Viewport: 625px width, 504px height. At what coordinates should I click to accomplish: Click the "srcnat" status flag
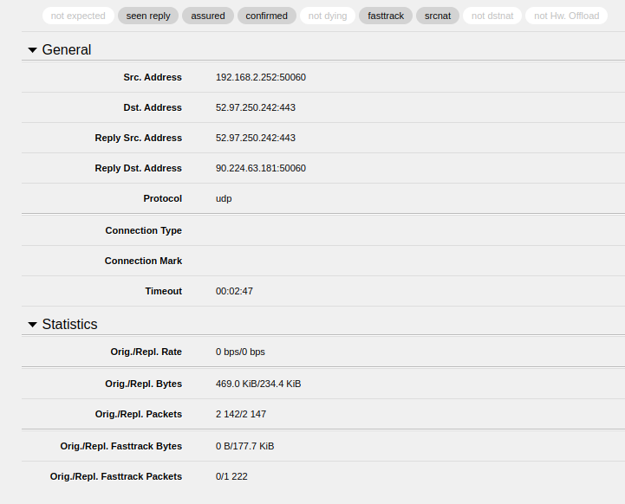tap(438, 16)
